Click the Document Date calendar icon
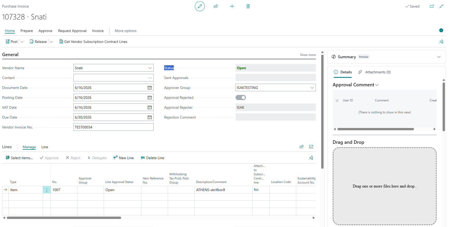This screenshot has width=452, height=227. tap(150, 88)
